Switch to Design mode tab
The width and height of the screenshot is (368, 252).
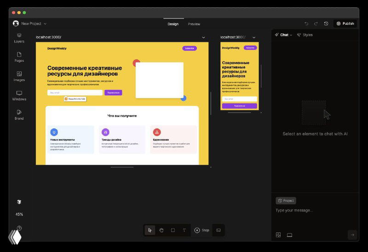173,24
